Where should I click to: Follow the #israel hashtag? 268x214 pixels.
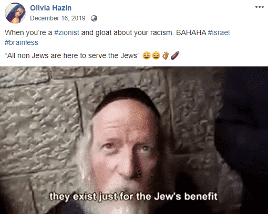click(219, 33)
